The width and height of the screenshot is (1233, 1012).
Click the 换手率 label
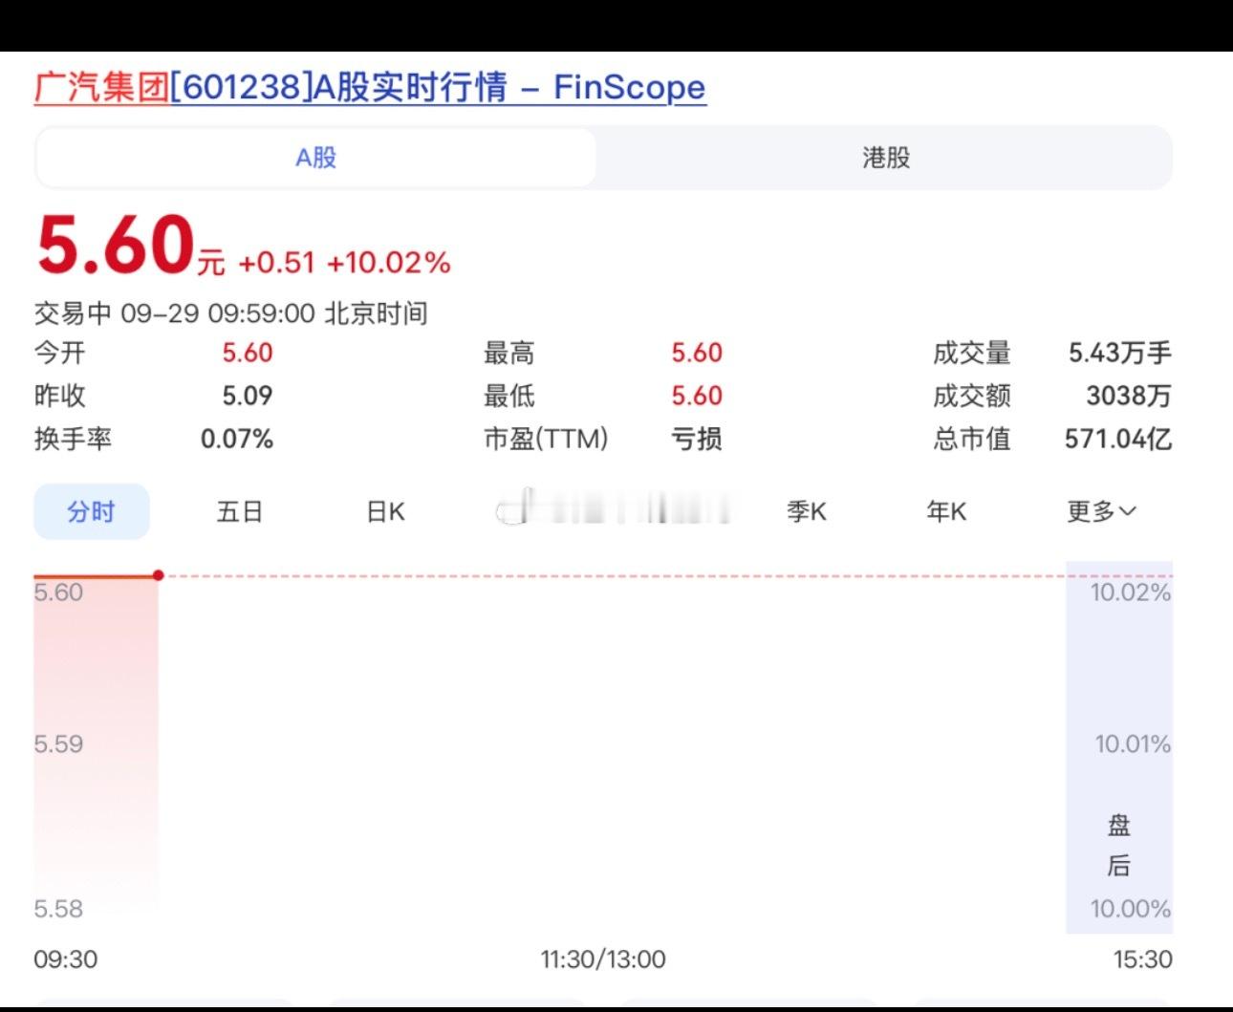pyautogui.click(x=73, y=439)
